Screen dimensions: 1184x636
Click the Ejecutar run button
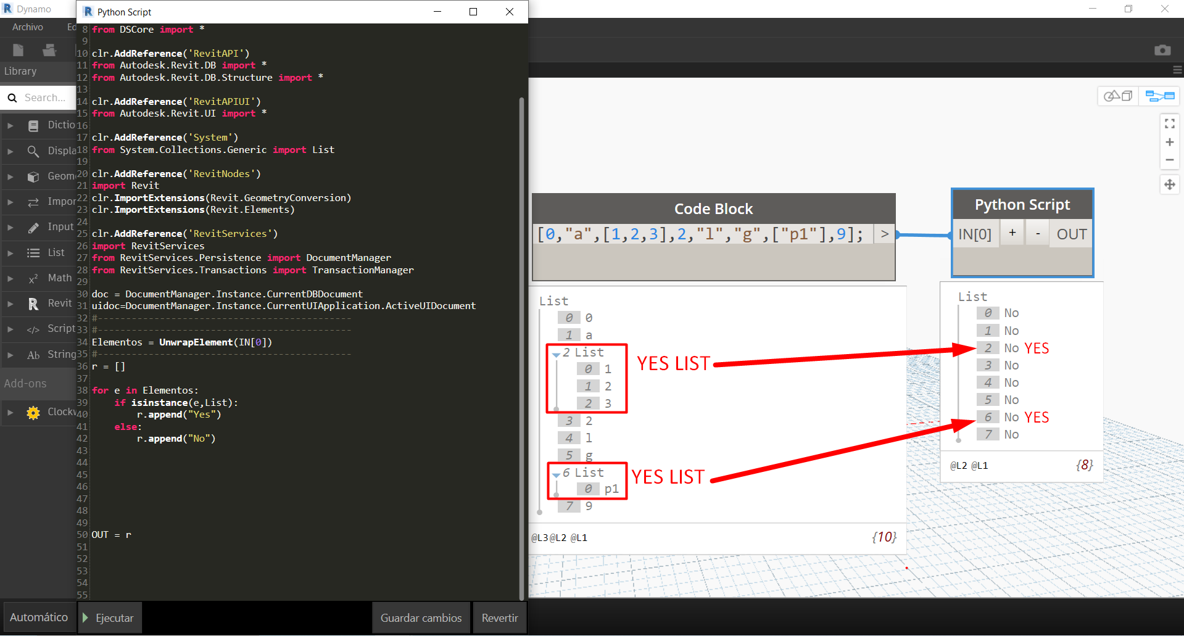tap(110, 617)
